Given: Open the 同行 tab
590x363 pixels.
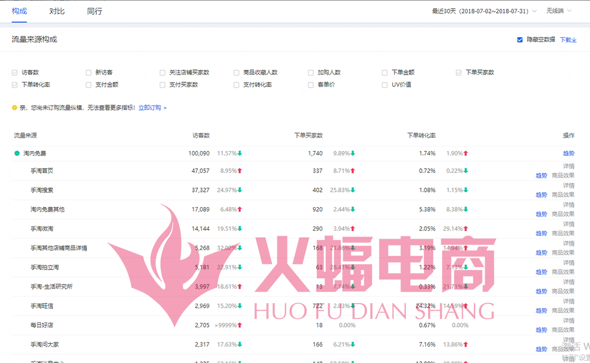Looking at the screenshot, I should pyautogui.click(x=94, y=11).
